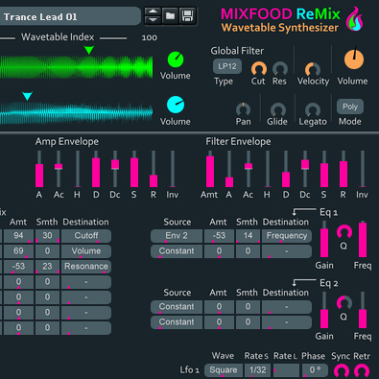Open the Frequency destination dropdown
Image resolution: width=379 pixels, height=379 pixels.
click(287, 236)
